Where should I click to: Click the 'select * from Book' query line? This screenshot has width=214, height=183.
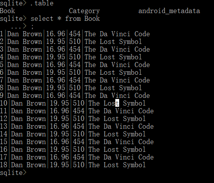click(65, 18)
